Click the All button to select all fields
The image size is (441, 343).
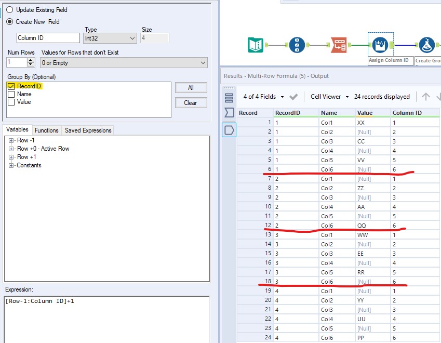point(191,87)
